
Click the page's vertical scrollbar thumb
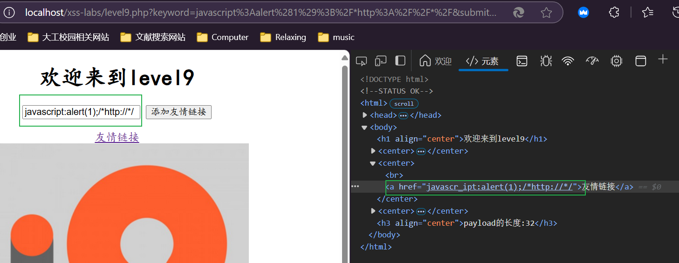[x=345, y=163]
